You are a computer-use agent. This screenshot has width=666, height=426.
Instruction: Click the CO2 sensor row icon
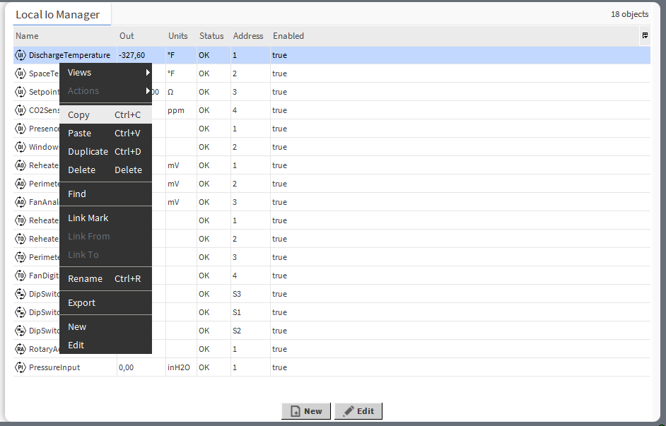tap(21, 110)
